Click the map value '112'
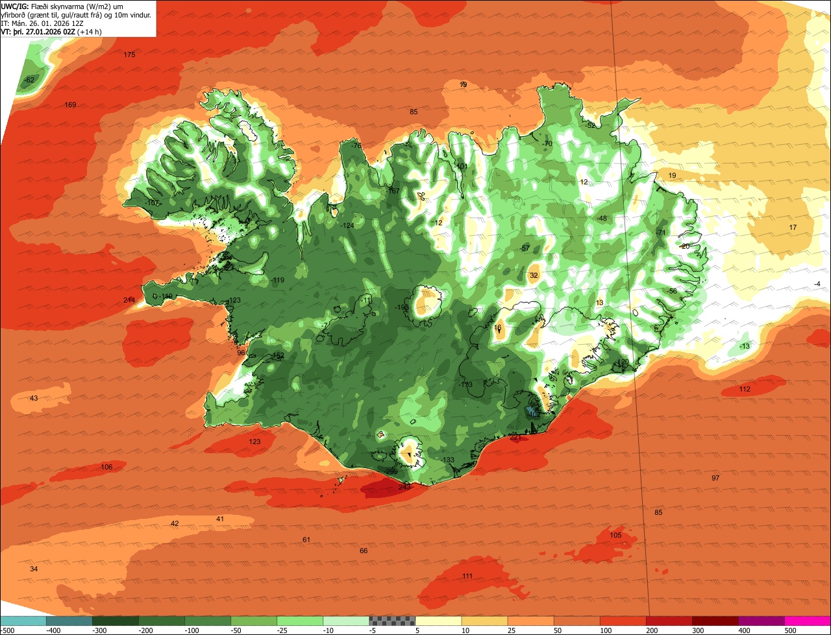Screen dimensions: 831x635 point(745,389)
